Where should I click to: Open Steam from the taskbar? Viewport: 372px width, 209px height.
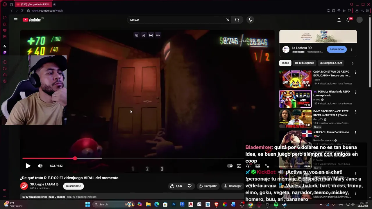(x=284, y=205)
